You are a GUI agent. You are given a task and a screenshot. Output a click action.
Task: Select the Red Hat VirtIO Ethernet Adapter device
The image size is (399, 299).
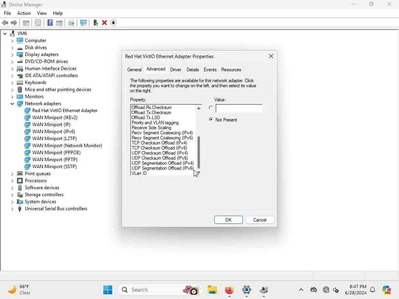[x=65, y=110]
